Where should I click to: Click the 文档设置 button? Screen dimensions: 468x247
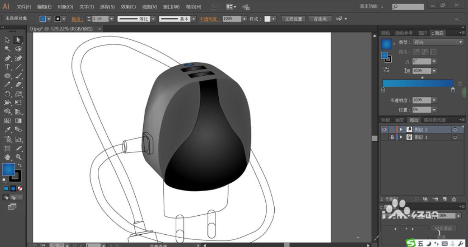click(x=293, y=19)
